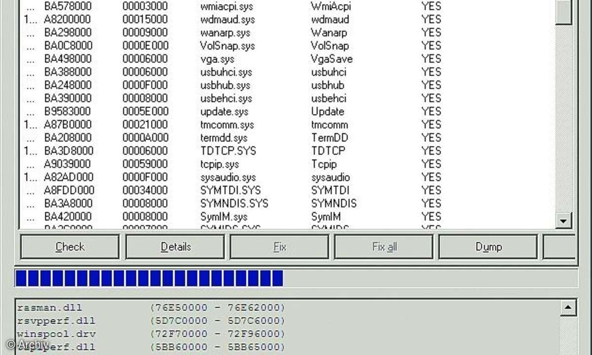Click size value 00015000
This screenshot has height=355, width=592.
pyautogui.click(x=145, y=20)
